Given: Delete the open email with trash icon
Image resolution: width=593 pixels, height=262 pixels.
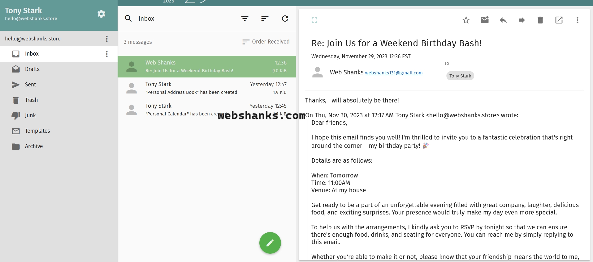Looking at the screenshot, I should pos(540,20).
